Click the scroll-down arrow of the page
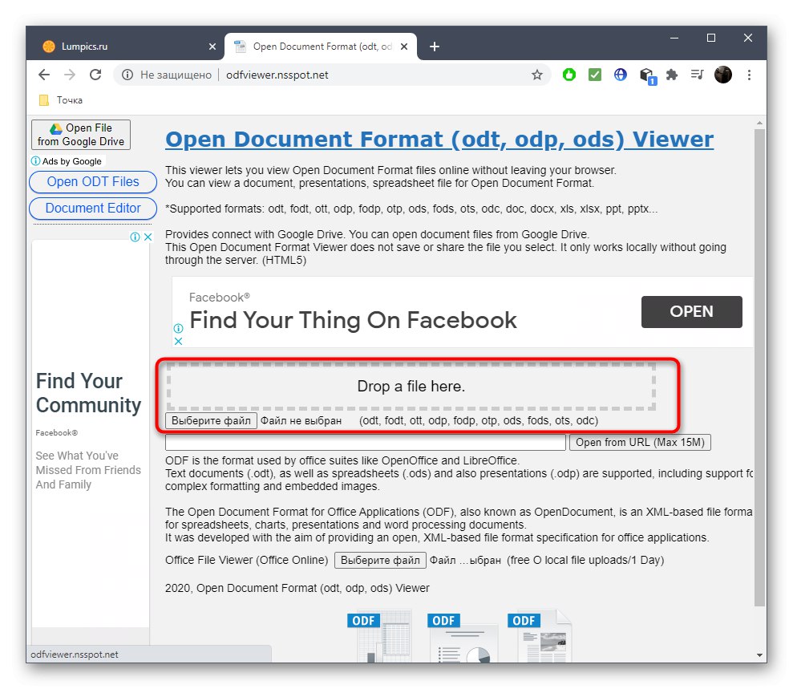This screenshot has height=689, width=793. pyautogui.click(x=759, y=655)
